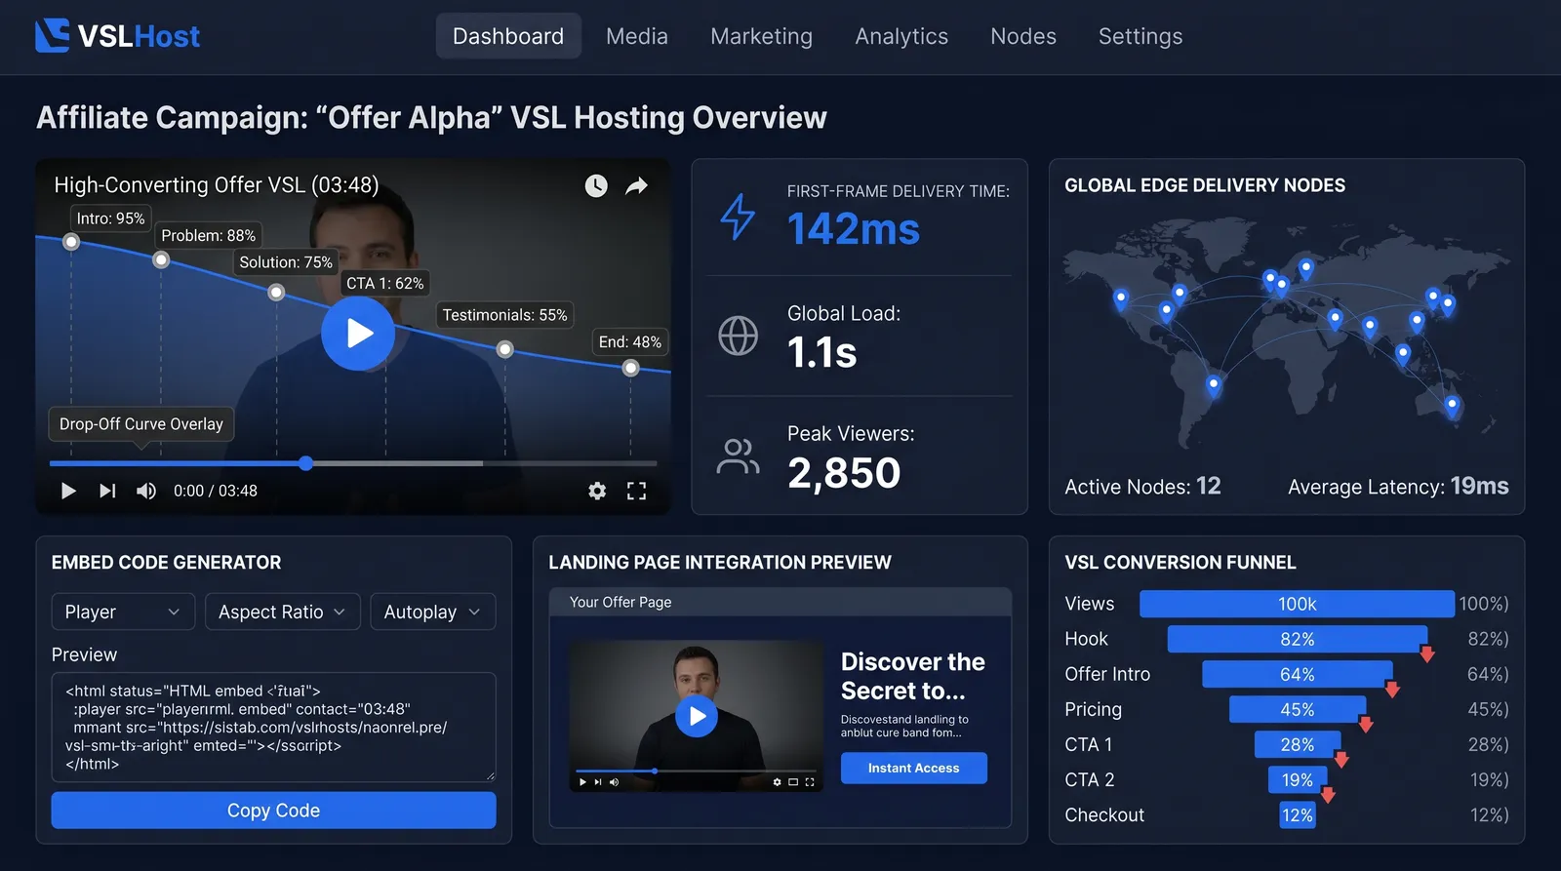The width and height of the screenshot is (1561, 871).
Task: Click inside the embed code text area
Action: coord(273,727)
